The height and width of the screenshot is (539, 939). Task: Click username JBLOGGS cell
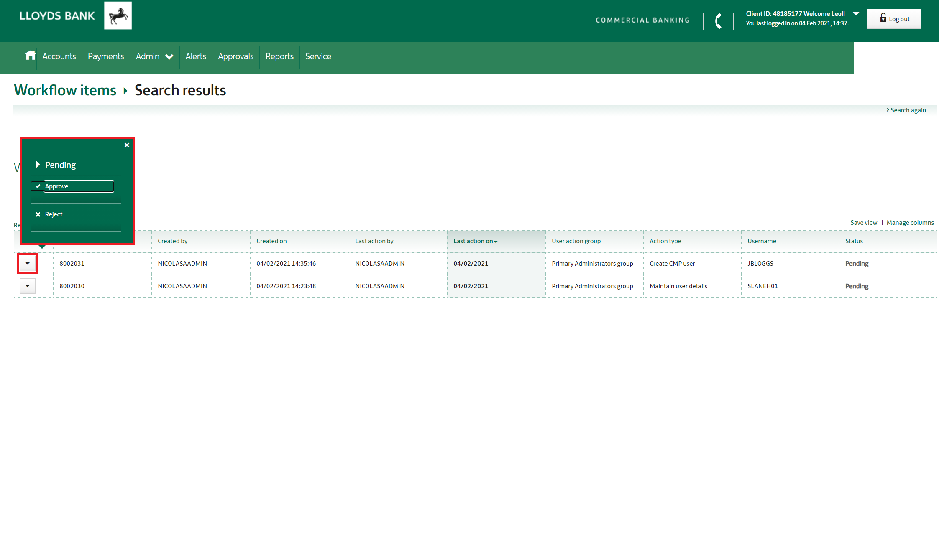click(x=760, y=264)
